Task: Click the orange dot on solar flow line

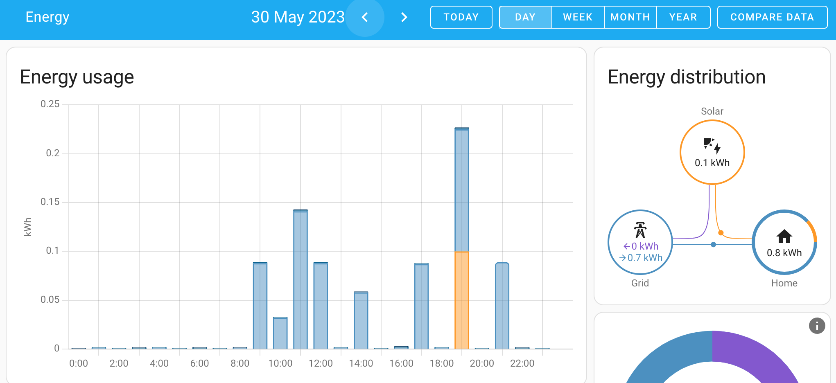Action: [x=721, y=233]
